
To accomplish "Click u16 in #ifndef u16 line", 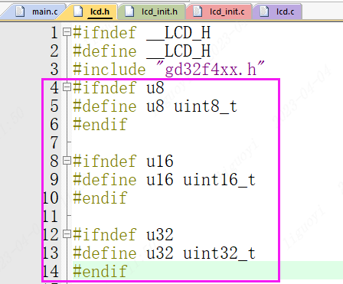I will 160,161.
